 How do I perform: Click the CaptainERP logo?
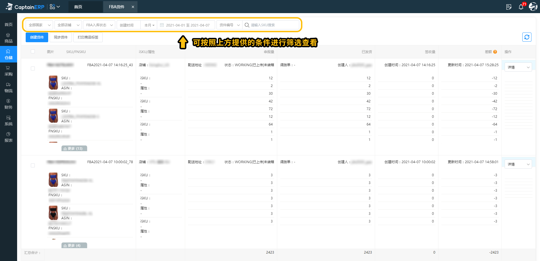(25, 7)
